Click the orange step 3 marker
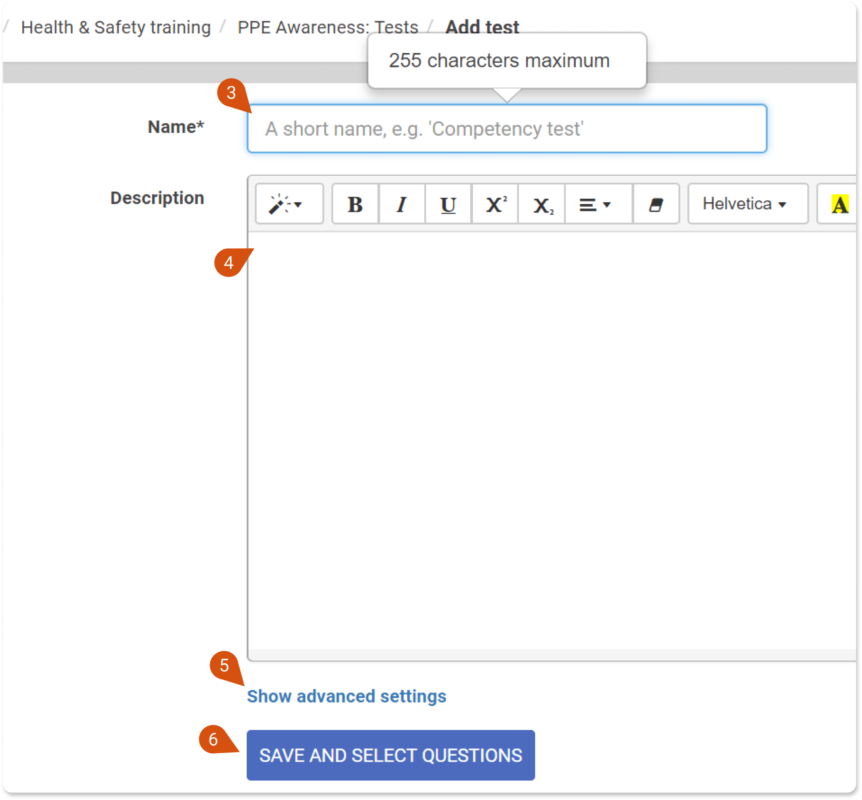The height and width of the screenshot is (800, 862). coord(231,93)
